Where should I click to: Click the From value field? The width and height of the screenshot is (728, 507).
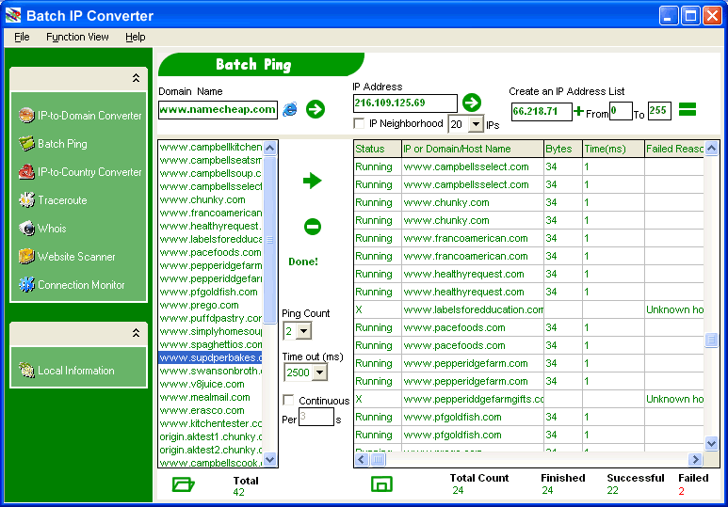pos(621,111)
